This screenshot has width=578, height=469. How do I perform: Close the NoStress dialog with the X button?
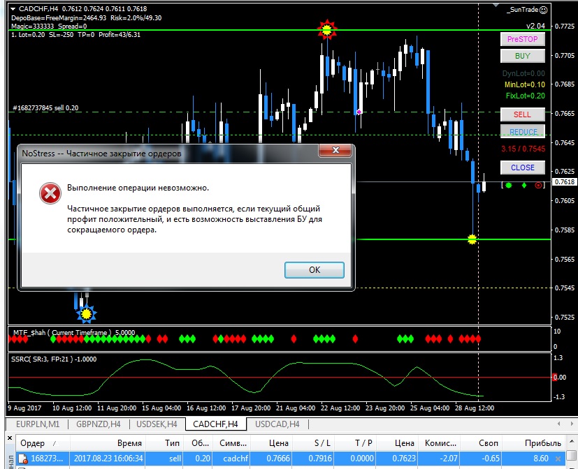point(335,150)
